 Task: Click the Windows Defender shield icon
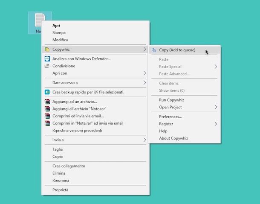point(47,59)
